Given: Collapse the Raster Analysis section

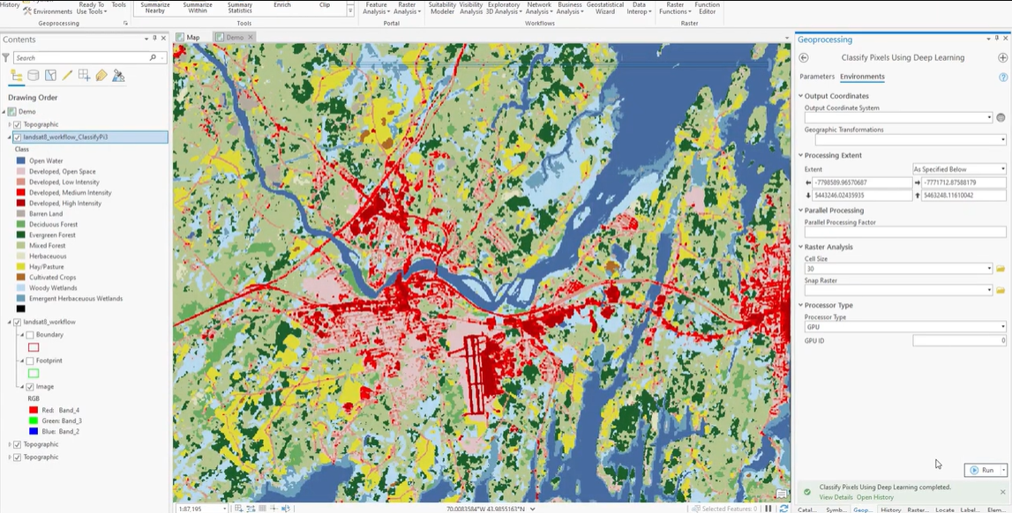Looking at the screenshot, I should pos(803,246).
